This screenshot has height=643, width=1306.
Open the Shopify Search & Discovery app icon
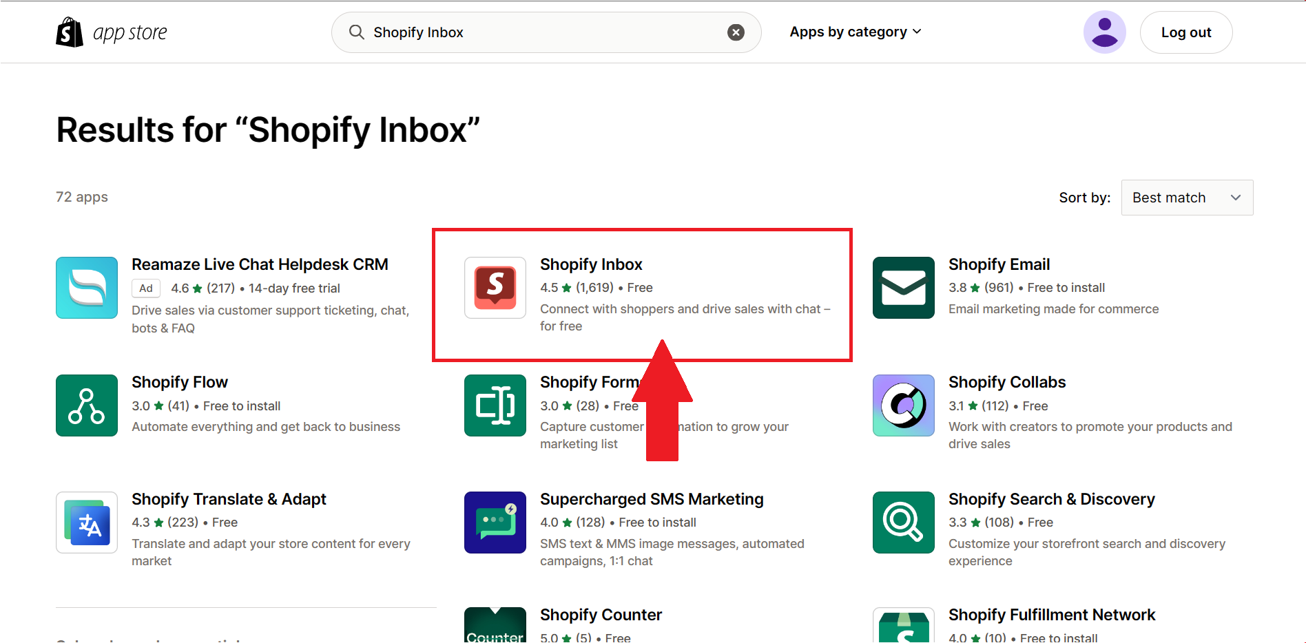tap(904, 523)
